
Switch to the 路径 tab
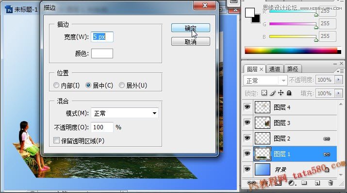[293, 69]
